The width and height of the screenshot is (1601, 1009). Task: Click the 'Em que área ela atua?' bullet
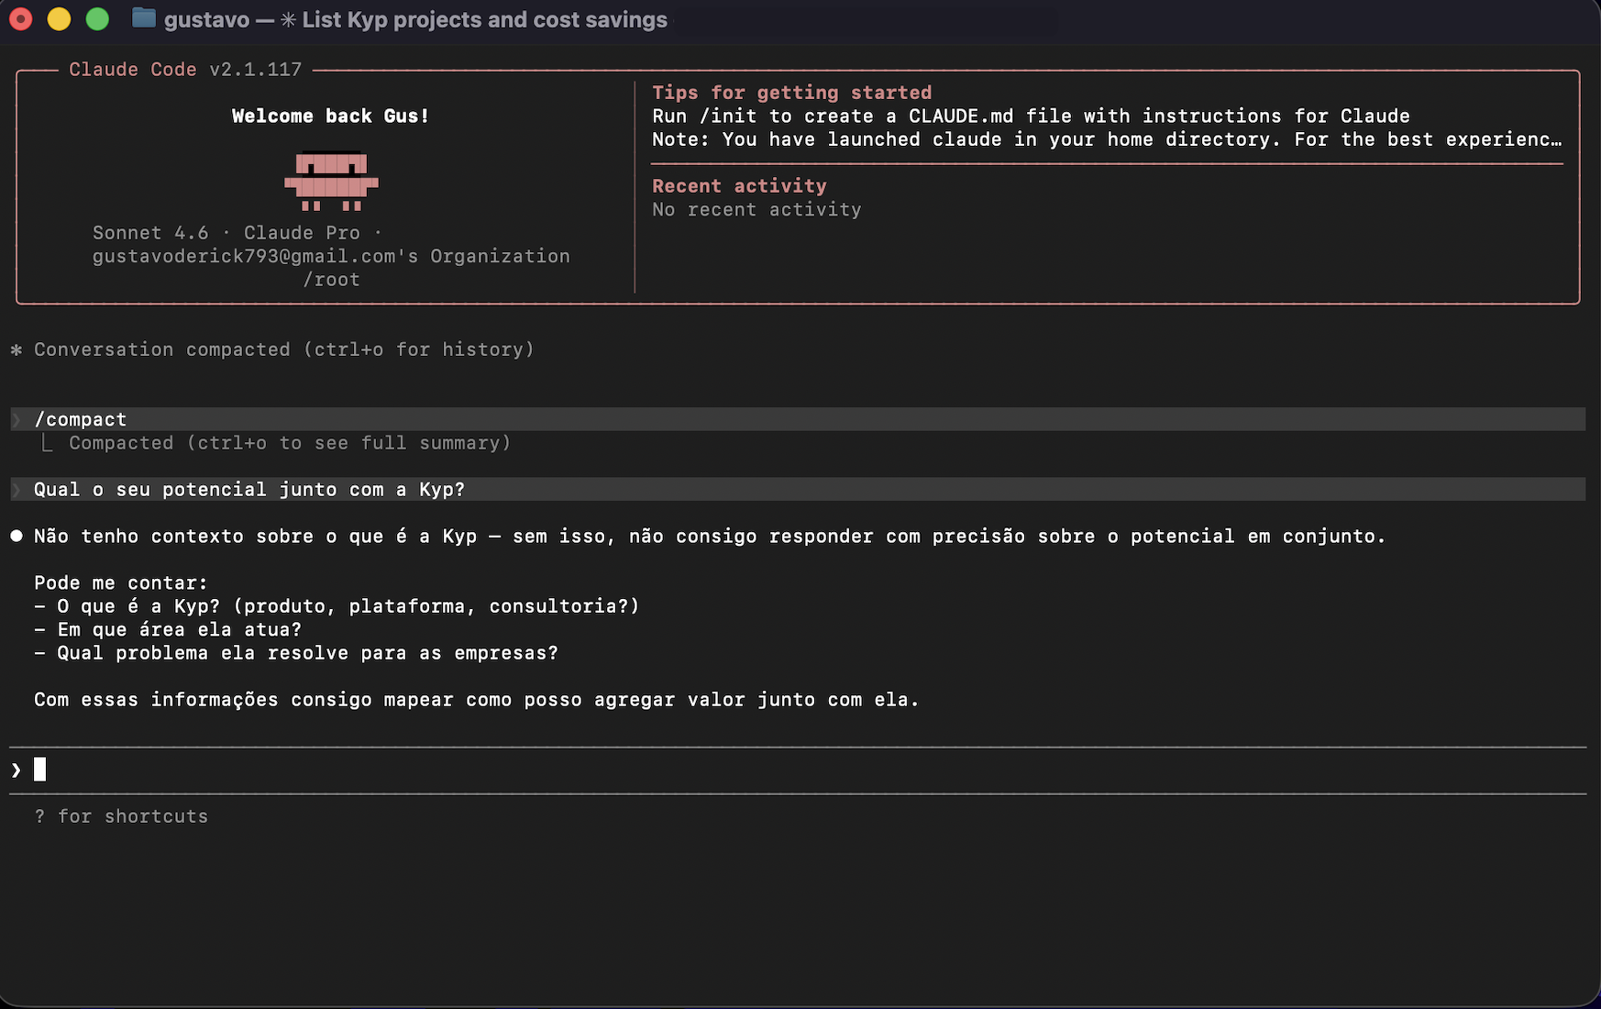click(x=168, y=629)
